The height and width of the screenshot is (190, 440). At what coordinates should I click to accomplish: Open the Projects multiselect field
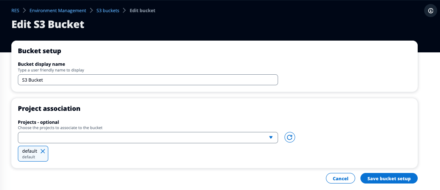coord(142,138)
